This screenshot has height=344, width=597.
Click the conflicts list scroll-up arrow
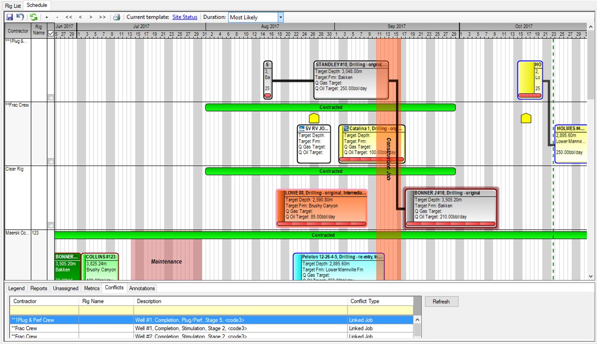(x=417, y=319)
